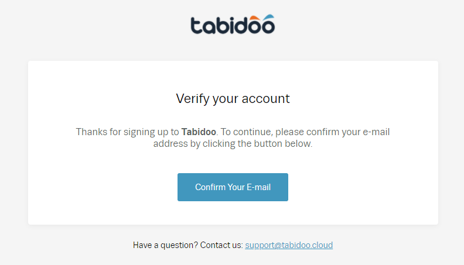Image resolution: width=464 pixels, height=265 pixels.
Task: Click the word "e-mail" ending first line
Action: 376,132
